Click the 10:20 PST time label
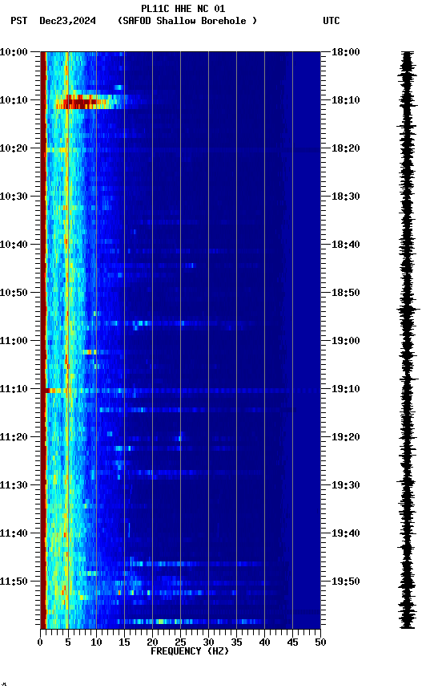This screenshot has width=442, height=693. (14, 148)
